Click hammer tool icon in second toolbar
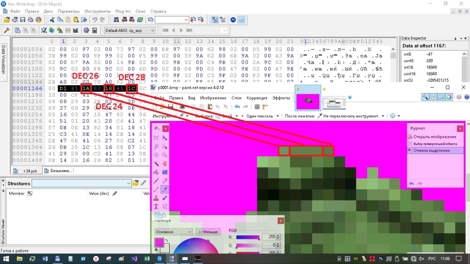 pos(7,30)
